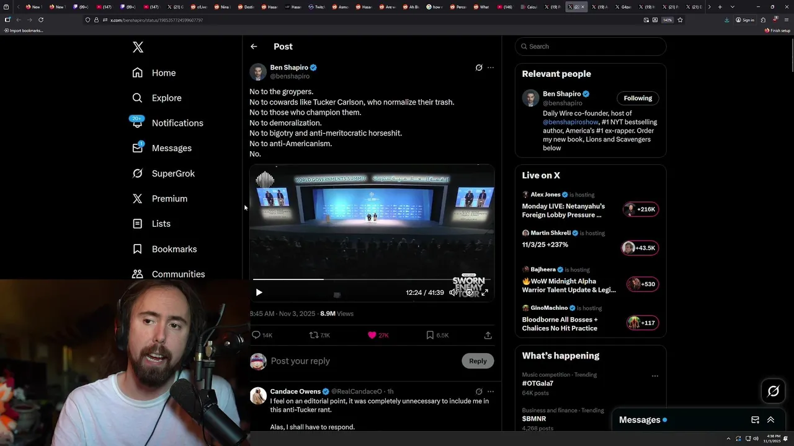Viewport: 794px width, 446px height.
Task: Switch to the Calcul browser tab
Action: pyautogui.click(x=529, y=7)
